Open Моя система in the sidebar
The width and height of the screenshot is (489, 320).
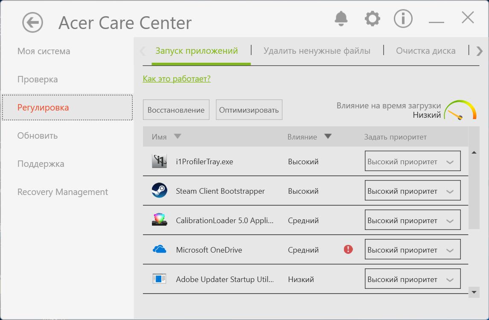44,51
